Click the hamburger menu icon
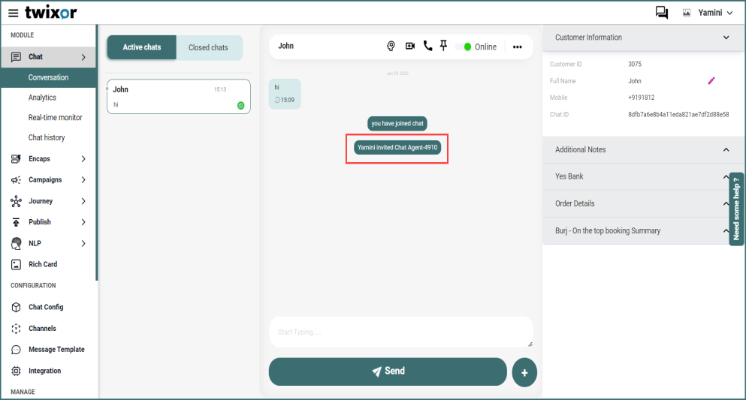 (x=13, y=13)
